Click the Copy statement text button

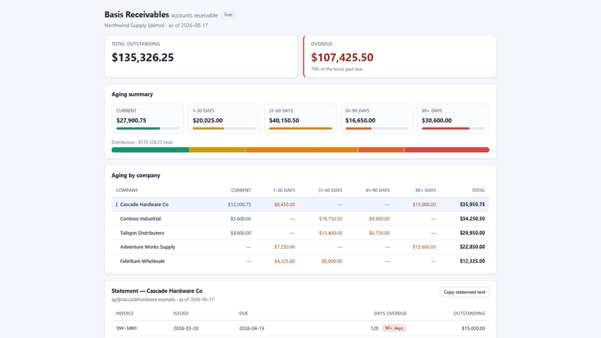click(x=464, y=292)
